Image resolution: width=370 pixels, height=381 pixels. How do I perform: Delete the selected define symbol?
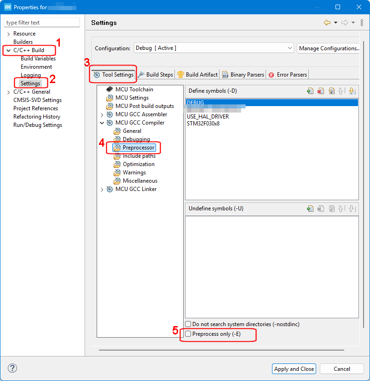point(321,91)
